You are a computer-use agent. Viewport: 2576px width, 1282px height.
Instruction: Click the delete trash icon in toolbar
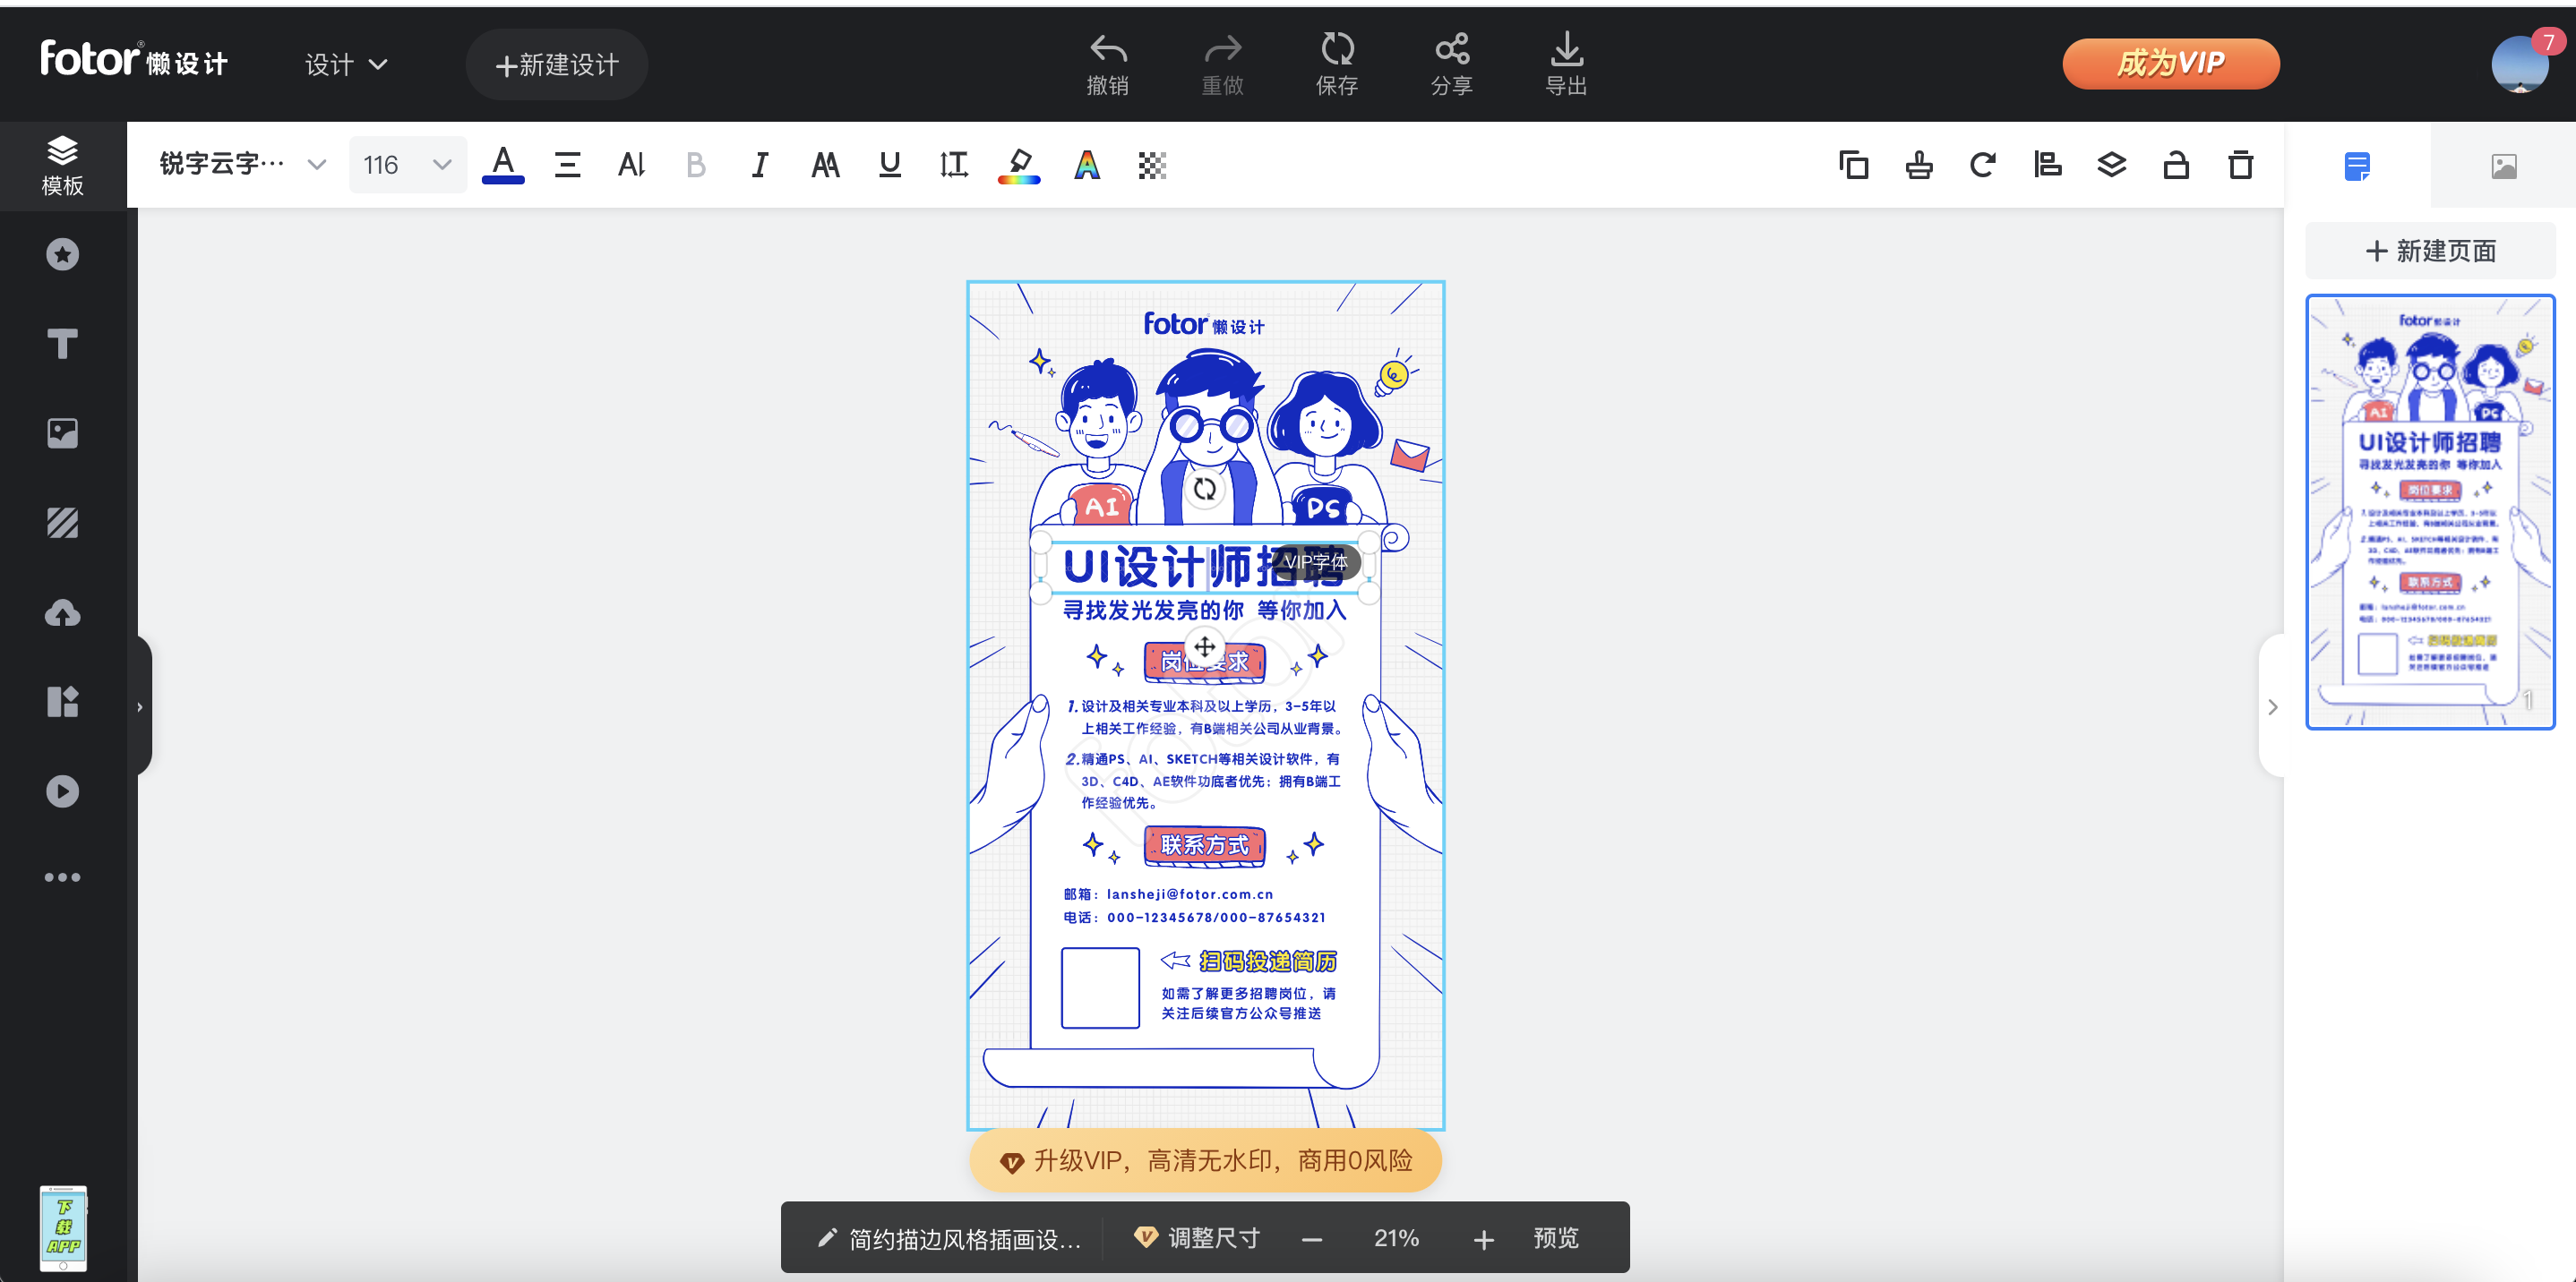2240,165
